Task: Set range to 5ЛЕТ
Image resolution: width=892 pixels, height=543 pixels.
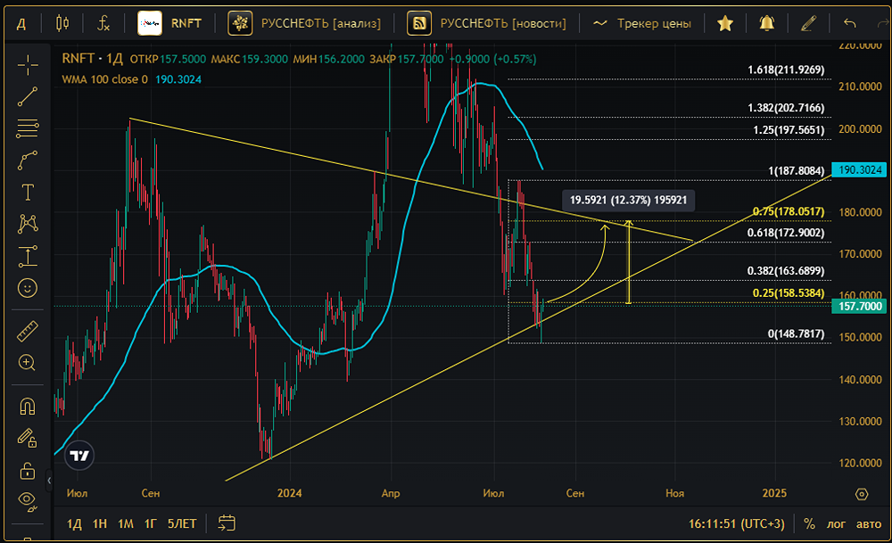Action: tap(182, 523)
